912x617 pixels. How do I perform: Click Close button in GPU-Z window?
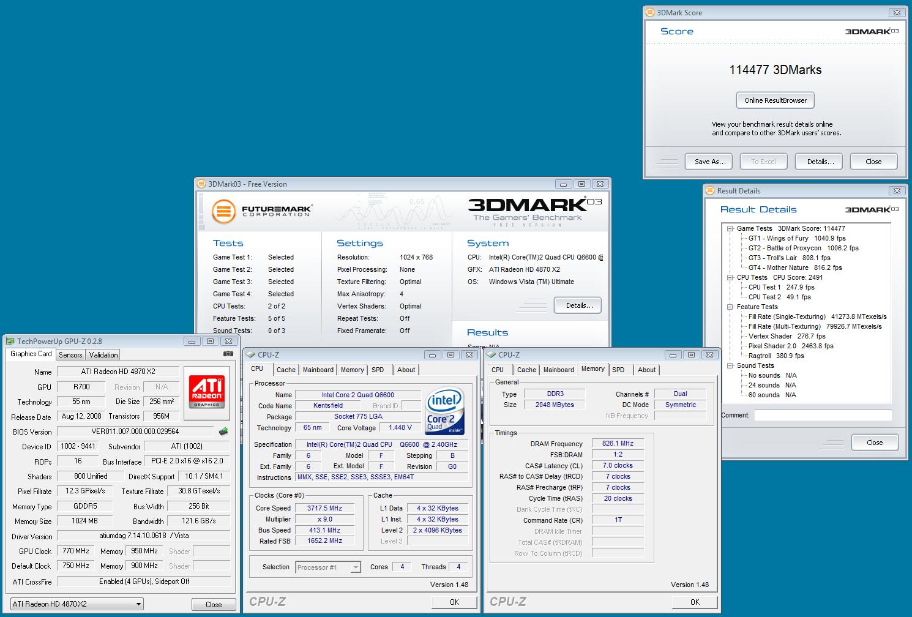point(214,604)
